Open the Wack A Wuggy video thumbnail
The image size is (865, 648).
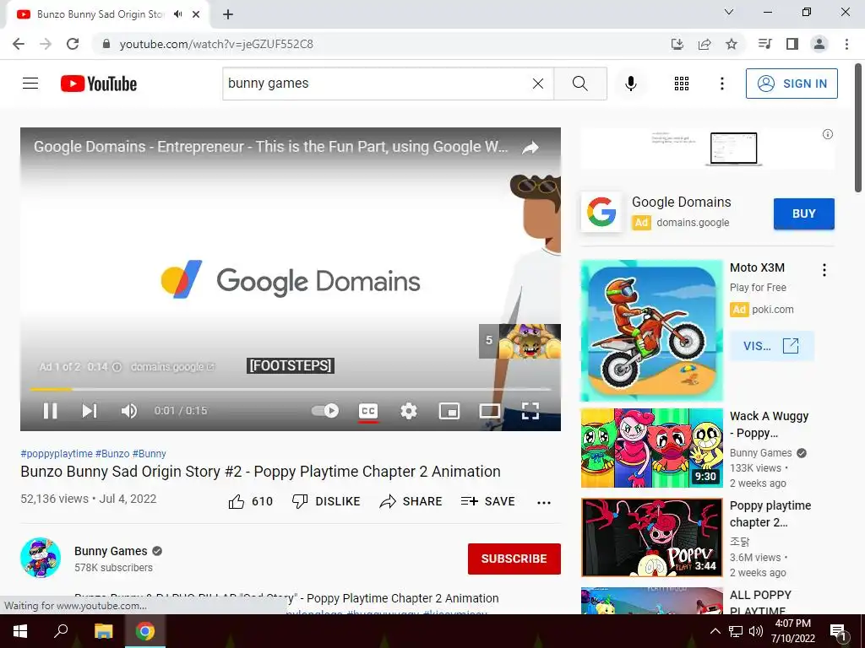651,448
